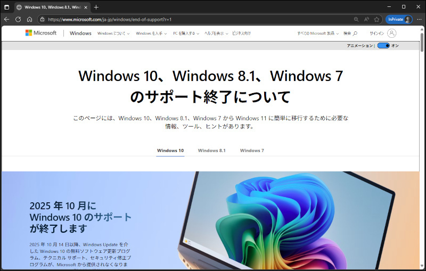Turn off the アニメーション toggle switch
This screenshot has width=426, height=271.
[383, 46]
